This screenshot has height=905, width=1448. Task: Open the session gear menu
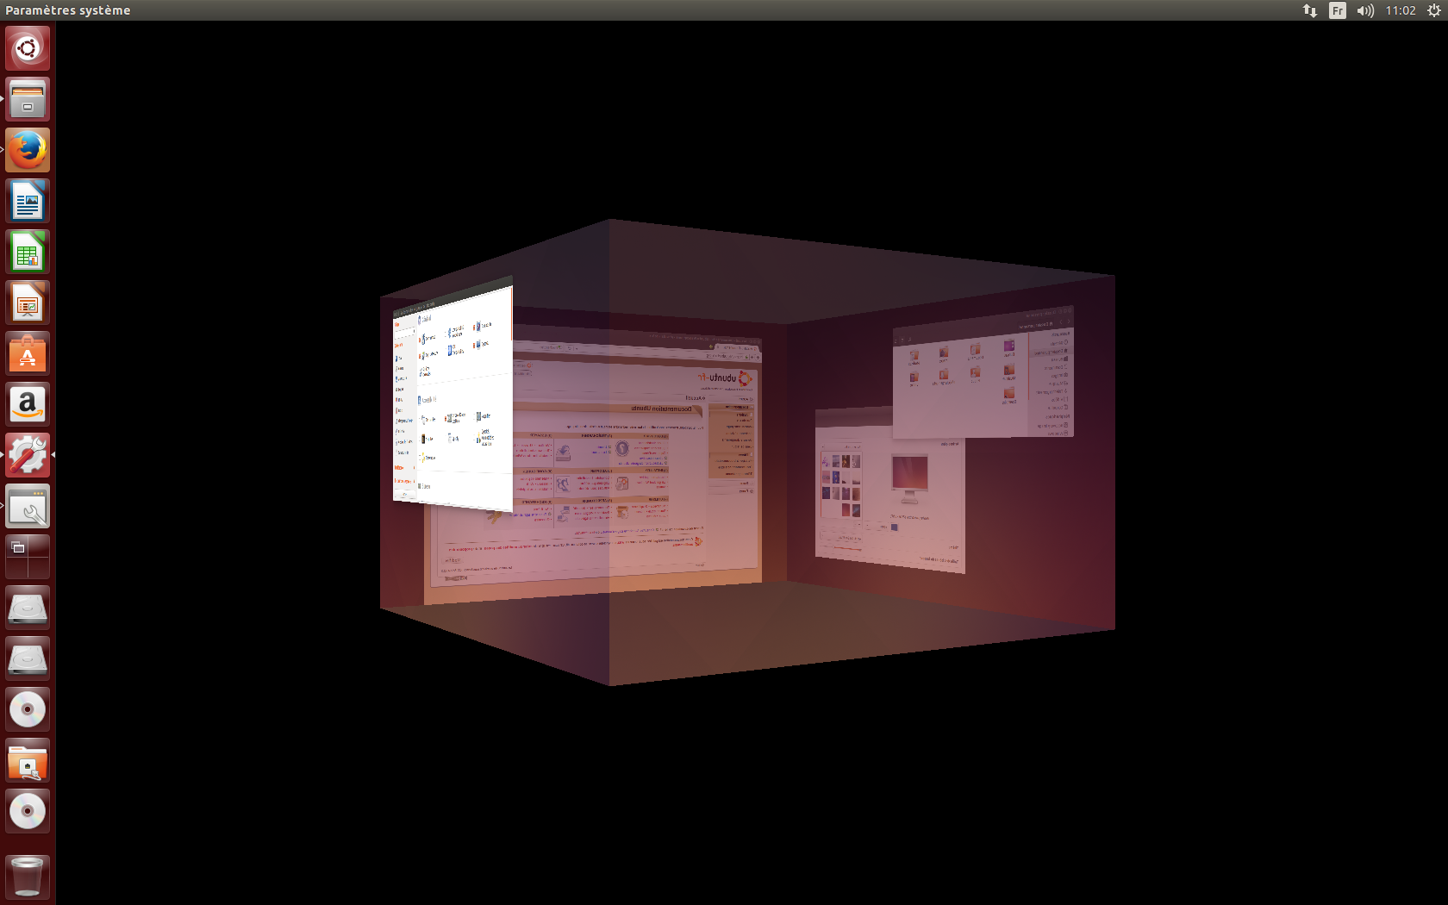(1433, 10)
